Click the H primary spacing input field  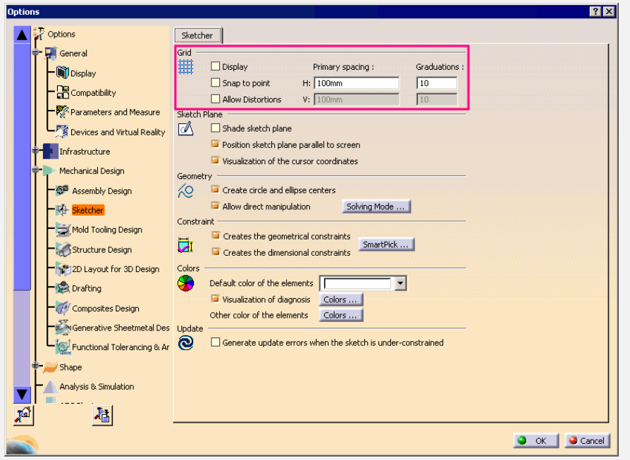(357, 83)
